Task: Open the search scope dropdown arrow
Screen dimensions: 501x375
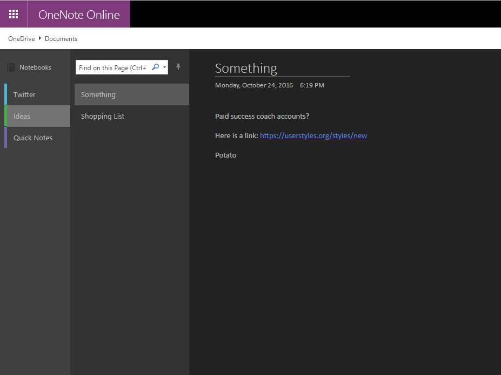Action: click(164, 67)
